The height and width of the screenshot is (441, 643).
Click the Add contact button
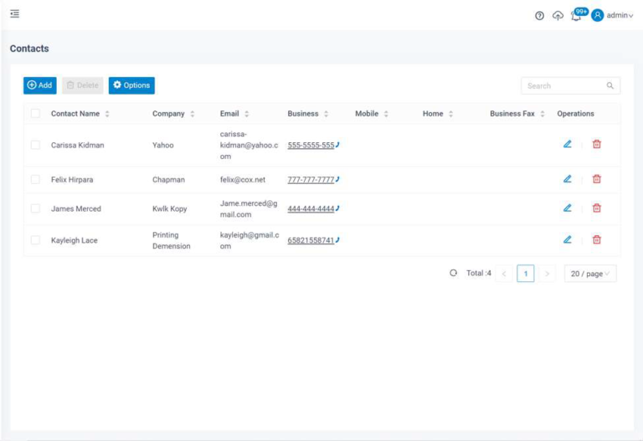pyautogui.click(x=39, y=85)
